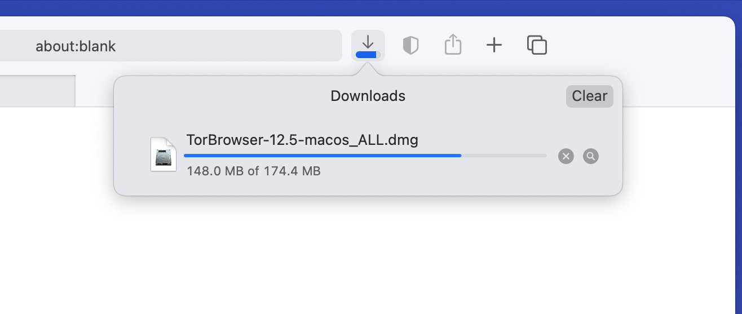This screenshot has width=742, height=314.
Task: Open the Share sheet icon
Action: pyautogui.click(x=453, y=45)
